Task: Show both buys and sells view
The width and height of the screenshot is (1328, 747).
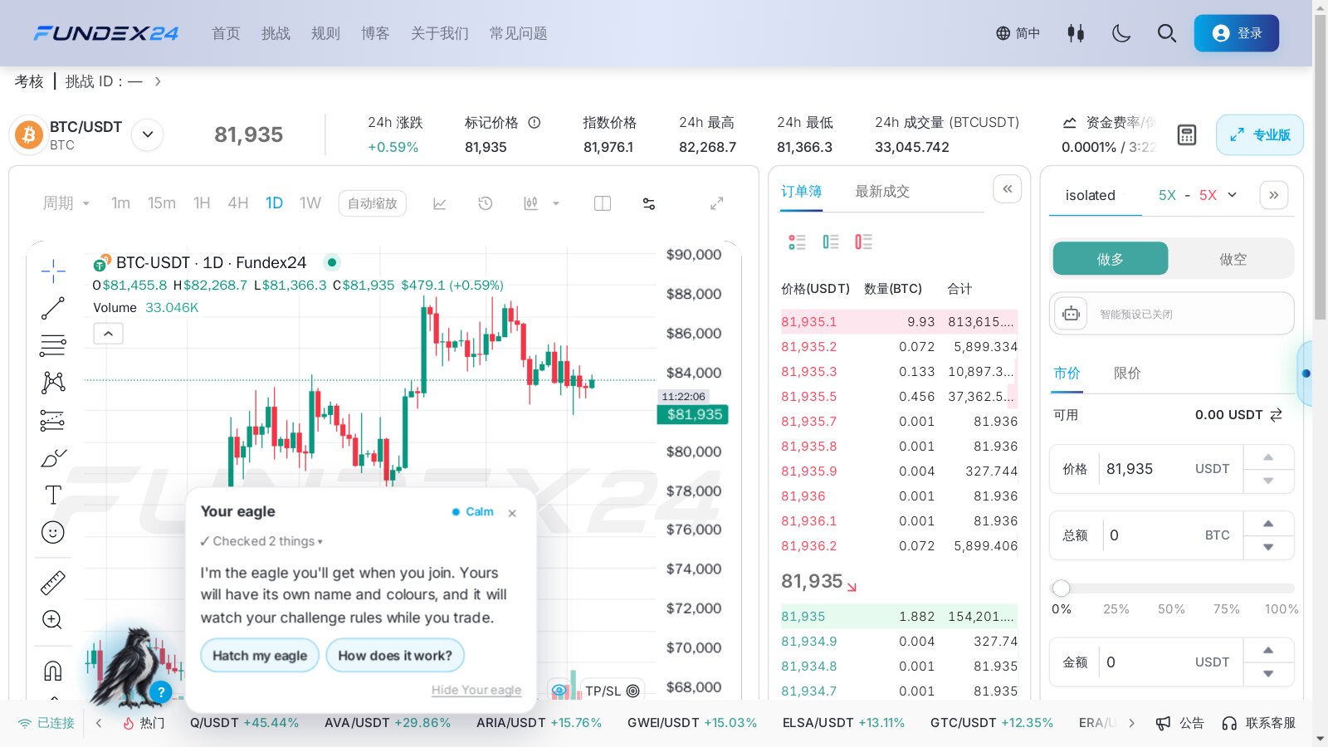Action: pyautogui.click(x=797, y=242)
